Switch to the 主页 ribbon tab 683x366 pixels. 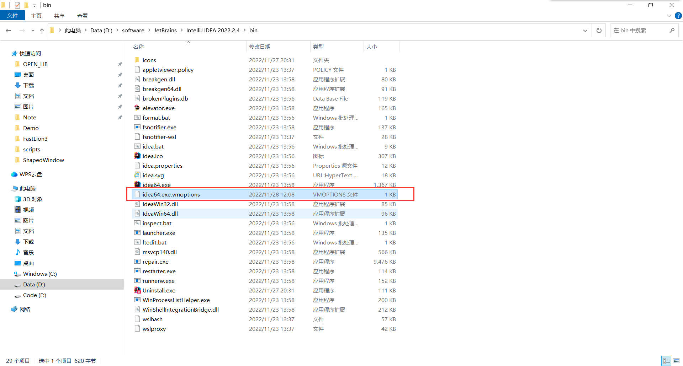tap(36, 16)
